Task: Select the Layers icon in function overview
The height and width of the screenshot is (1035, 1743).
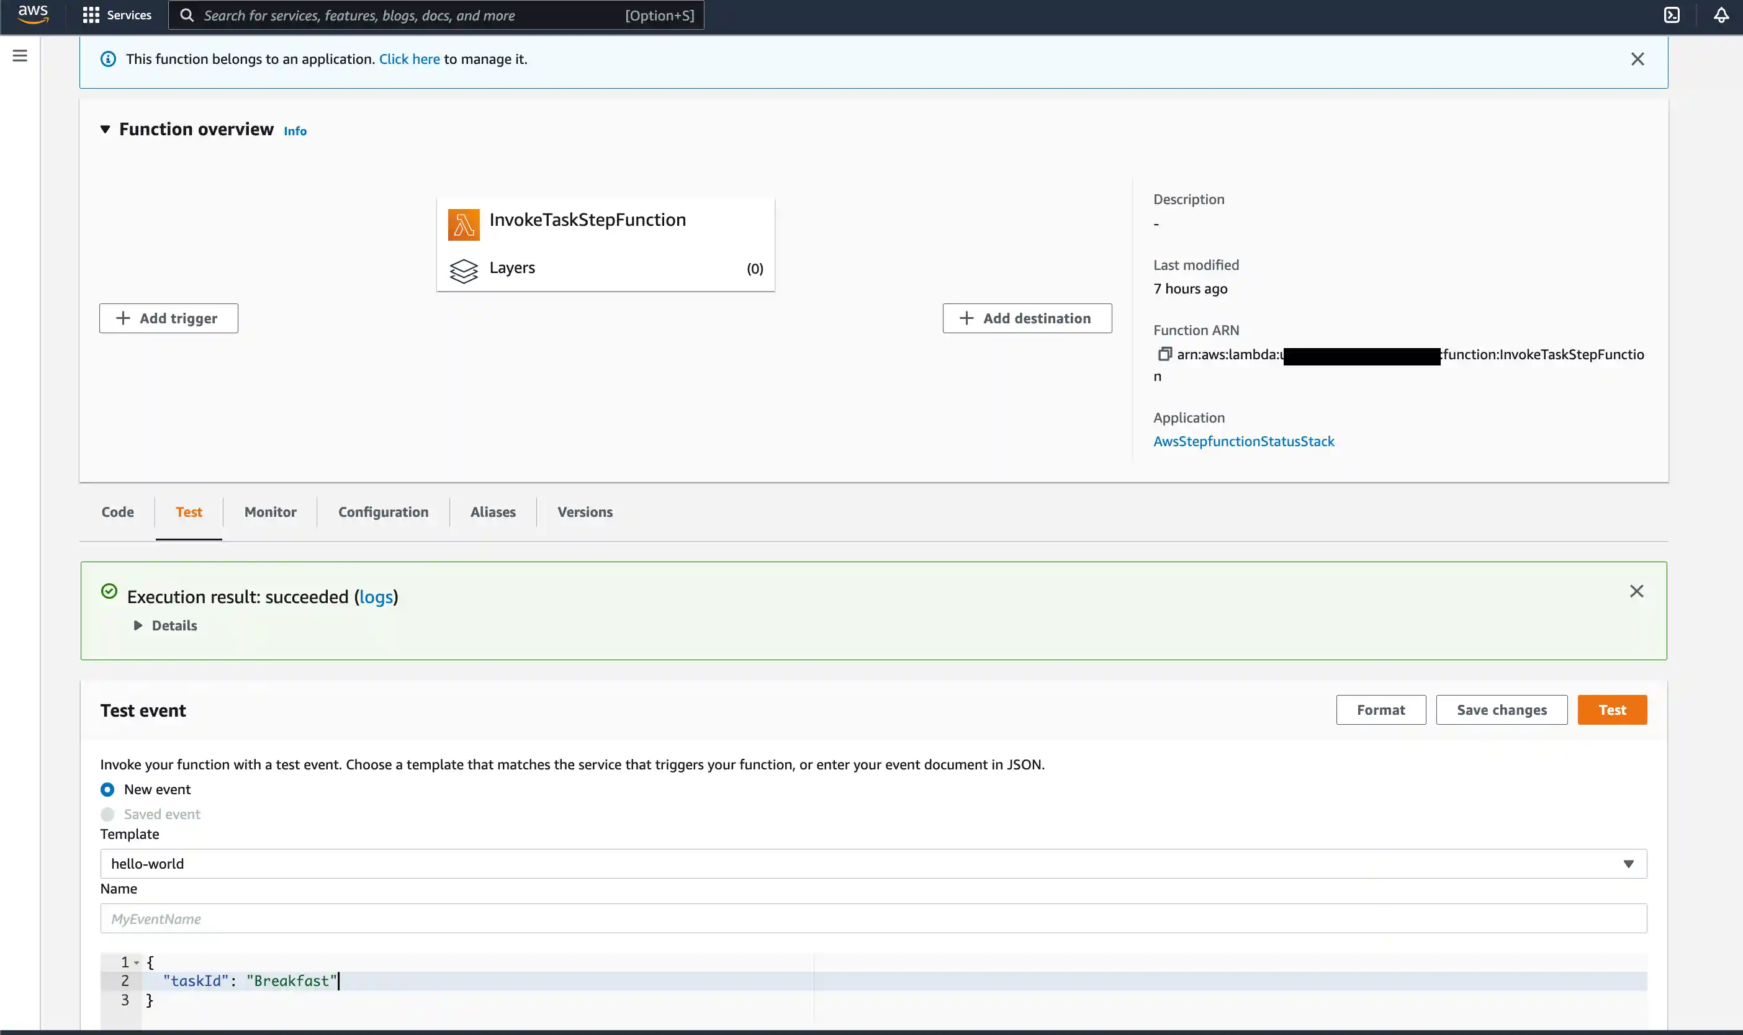Action: tap(463, 271)
